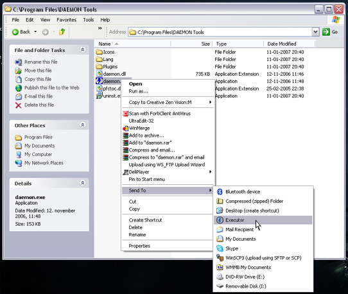Image resolution: width=348 pixels, height=294 pixels.
Task: Choose Create Shortcut from context menu
Action: [x=168, y=220]
